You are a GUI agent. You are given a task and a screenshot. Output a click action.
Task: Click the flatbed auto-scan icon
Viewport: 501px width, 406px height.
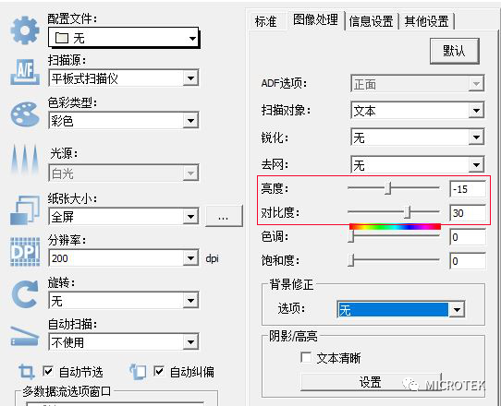[25, 337]
